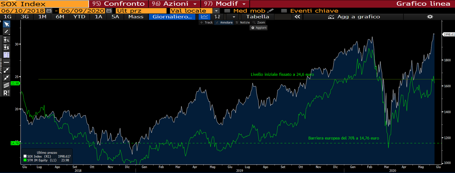Select the extended line tool with dots
This screenshot has width=455, height=173.
pyautogui.click(x=6, y=78)
